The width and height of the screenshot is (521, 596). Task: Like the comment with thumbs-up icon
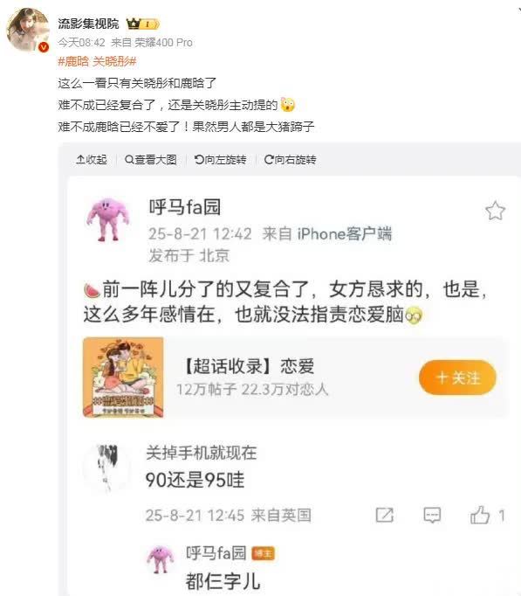(x=480, y=516)
